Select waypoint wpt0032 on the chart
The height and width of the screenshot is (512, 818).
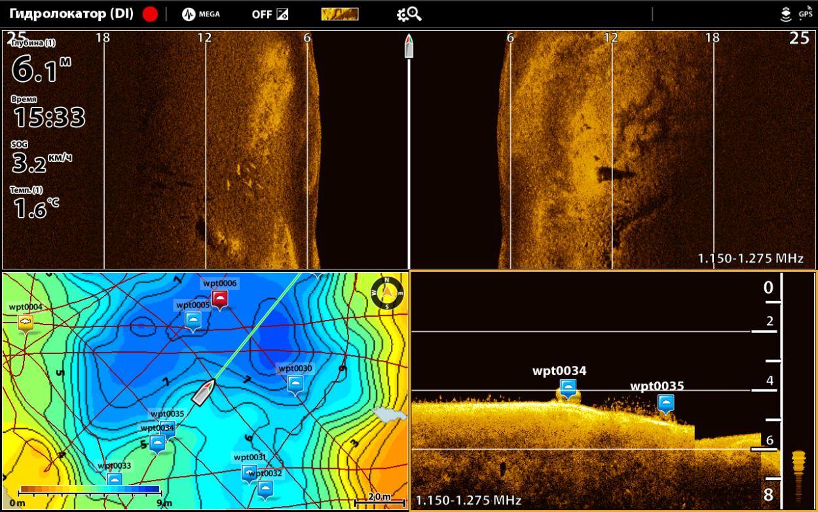tap(265, 488)
